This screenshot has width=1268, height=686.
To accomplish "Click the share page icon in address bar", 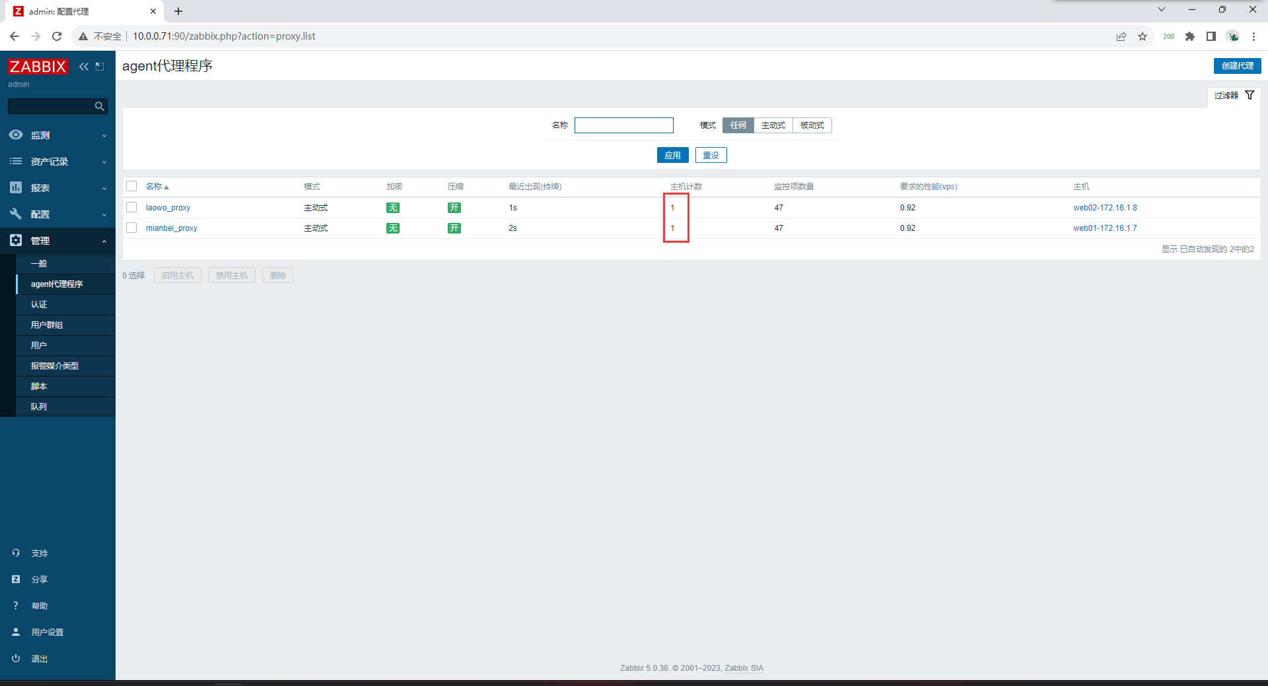I will [x=1121, y=36].
